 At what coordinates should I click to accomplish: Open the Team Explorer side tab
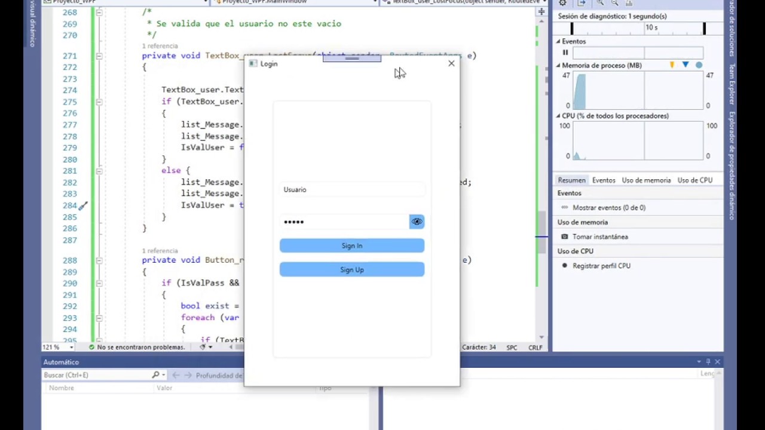[x=731, y=84]
